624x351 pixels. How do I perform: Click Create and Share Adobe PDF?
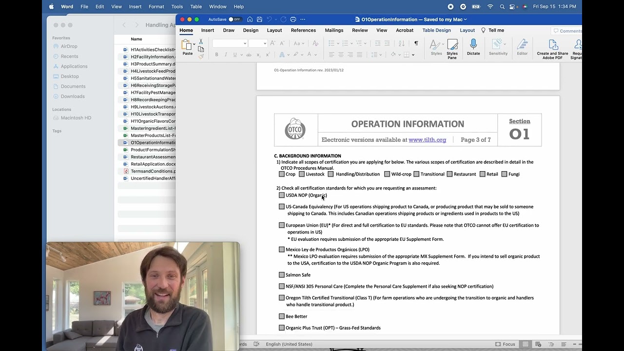[552, 49]
